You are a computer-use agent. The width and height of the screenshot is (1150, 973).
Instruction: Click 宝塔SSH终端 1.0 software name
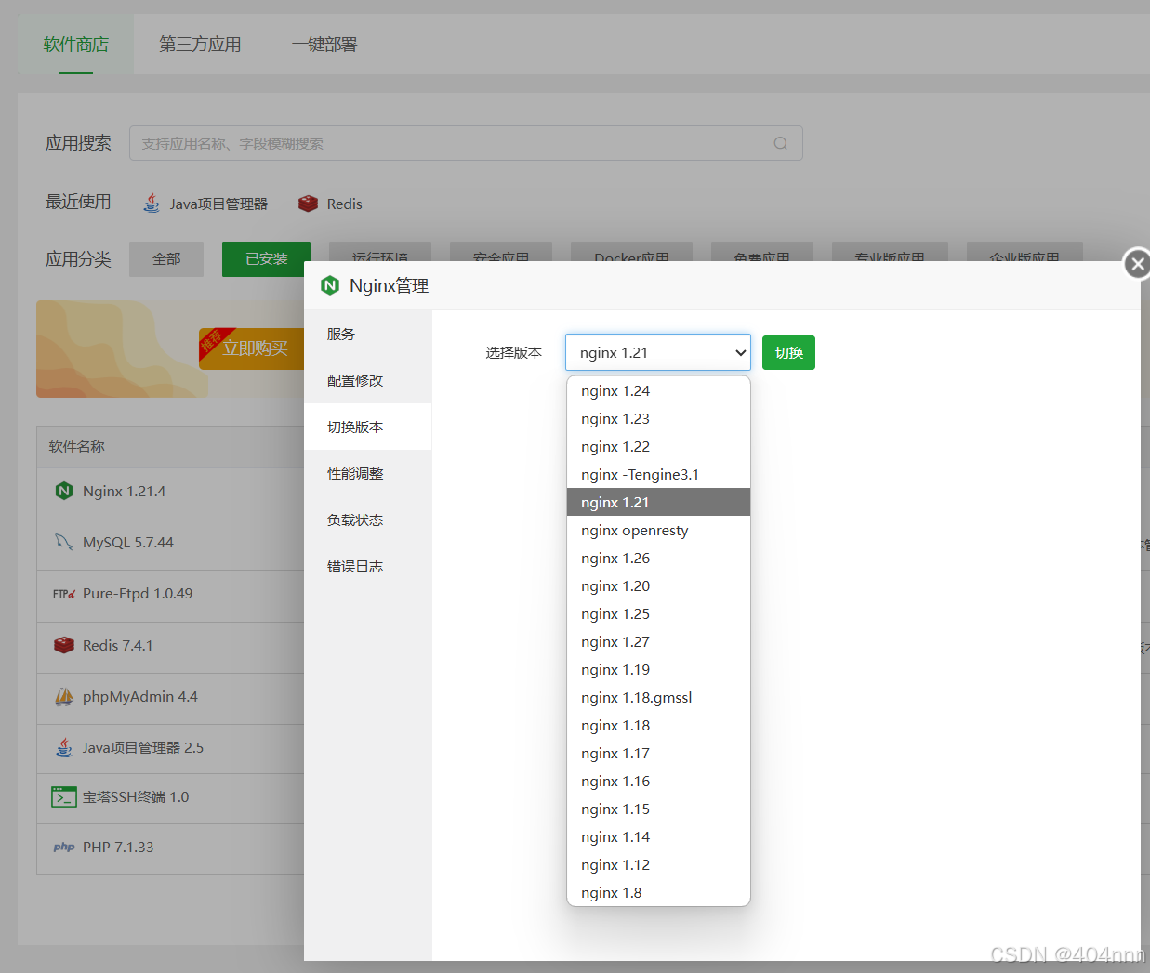[x=136, y=796]
